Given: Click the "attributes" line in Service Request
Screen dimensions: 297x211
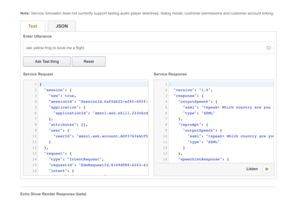Looking at the screenshot, I should coord(68,125).
